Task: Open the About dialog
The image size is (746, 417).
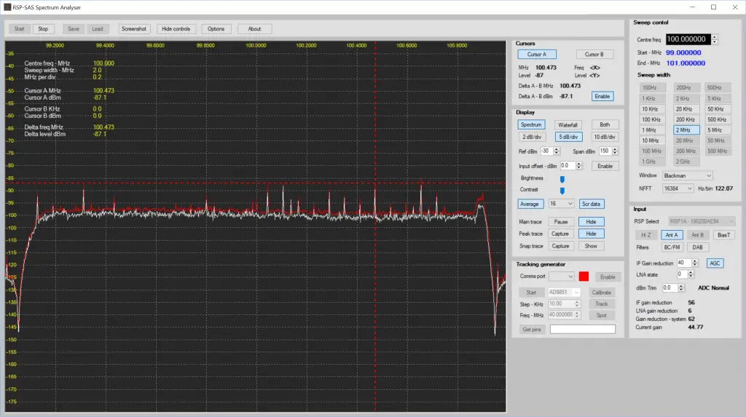Action: pyautogui.click(x=254, y=29)
